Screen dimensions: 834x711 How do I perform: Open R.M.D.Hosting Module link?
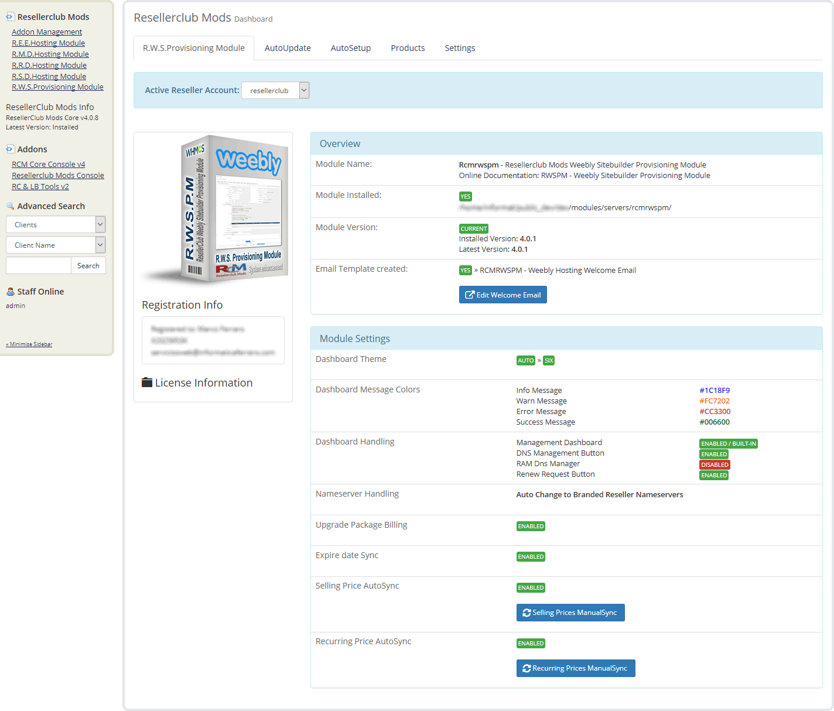click(50, 54)
